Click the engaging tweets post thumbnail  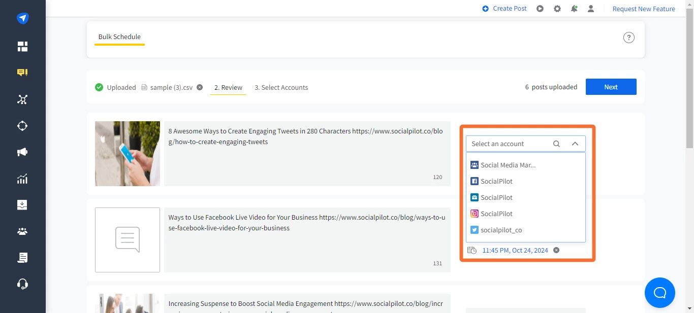(128, 154)
